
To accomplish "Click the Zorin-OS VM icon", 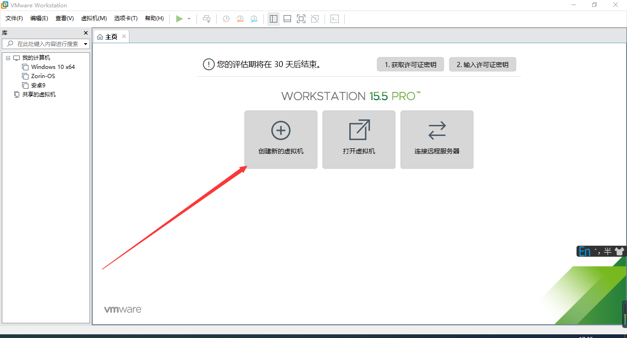I will click(x=25, y=76).
